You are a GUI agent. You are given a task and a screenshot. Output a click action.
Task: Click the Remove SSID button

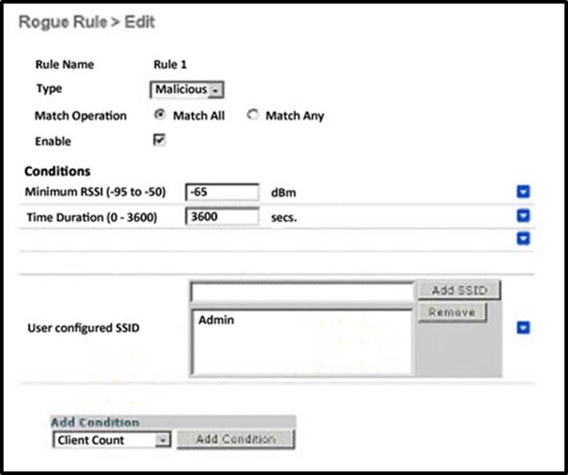451,312
